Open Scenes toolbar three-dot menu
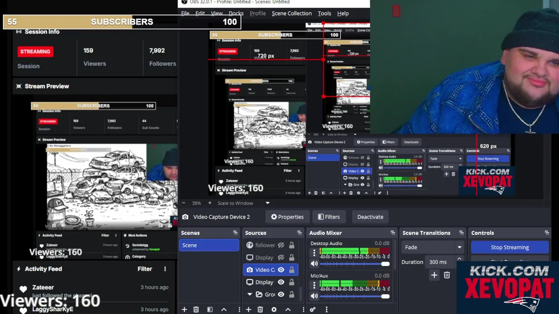Image resolution: width=559 pixels, height=314 pixels. coord(239,309)
